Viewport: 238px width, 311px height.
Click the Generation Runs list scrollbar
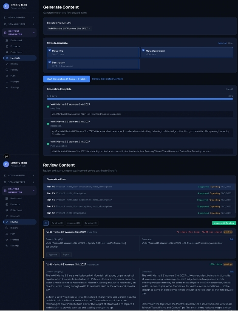[x=235, y=198]
